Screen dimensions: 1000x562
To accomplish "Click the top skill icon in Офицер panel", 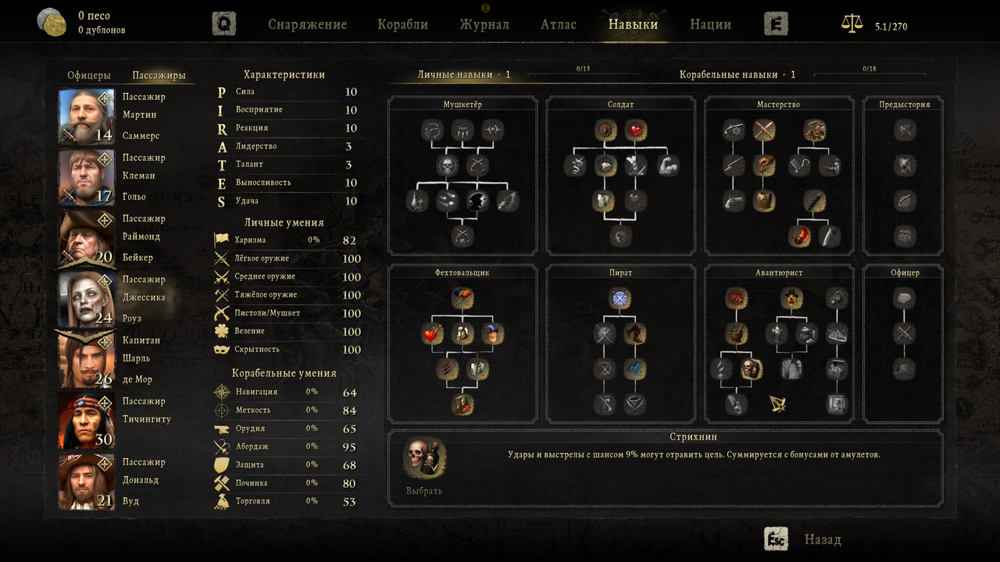I will [905, 297].
